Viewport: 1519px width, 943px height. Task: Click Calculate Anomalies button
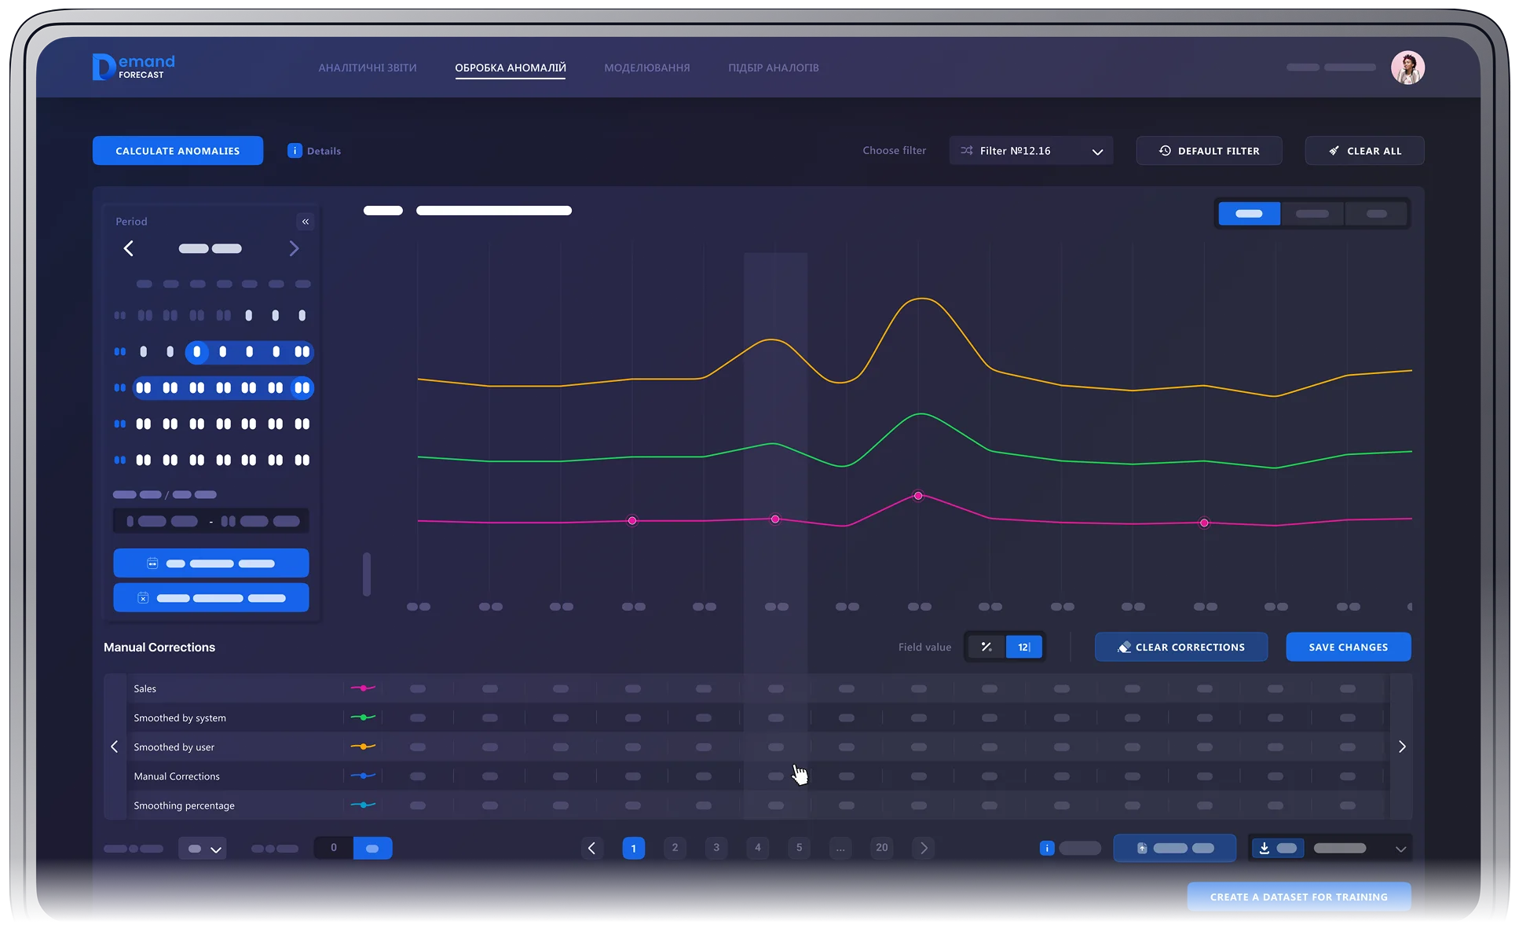click(x=178, y=151)
